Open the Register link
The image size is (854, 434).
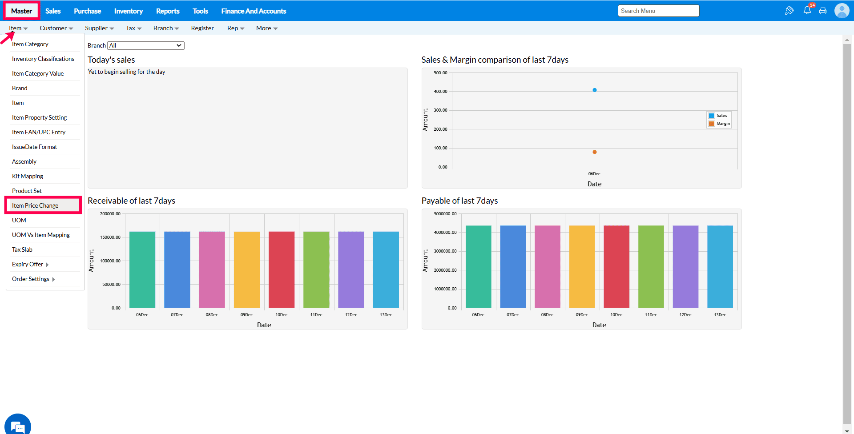coord(202,28)
